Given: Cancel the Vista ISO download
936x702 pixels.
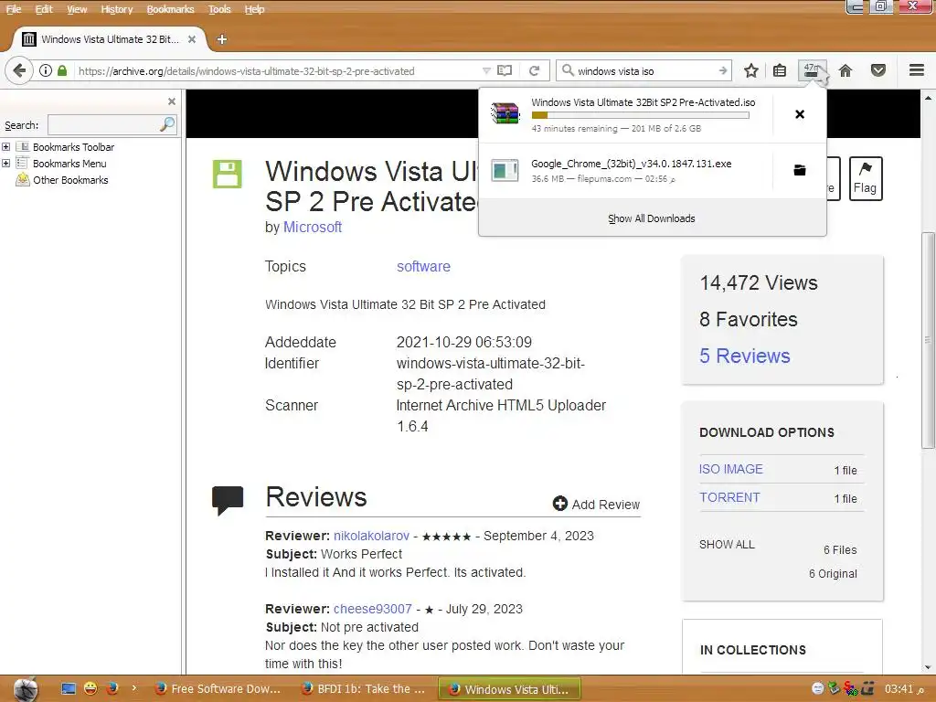Looking at the screenshot, I should pos(800,114).
